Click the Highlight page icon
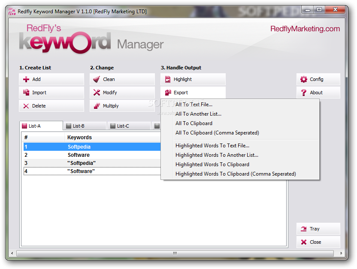The width and height of the screenshot is (357, 269). [168, 79]
